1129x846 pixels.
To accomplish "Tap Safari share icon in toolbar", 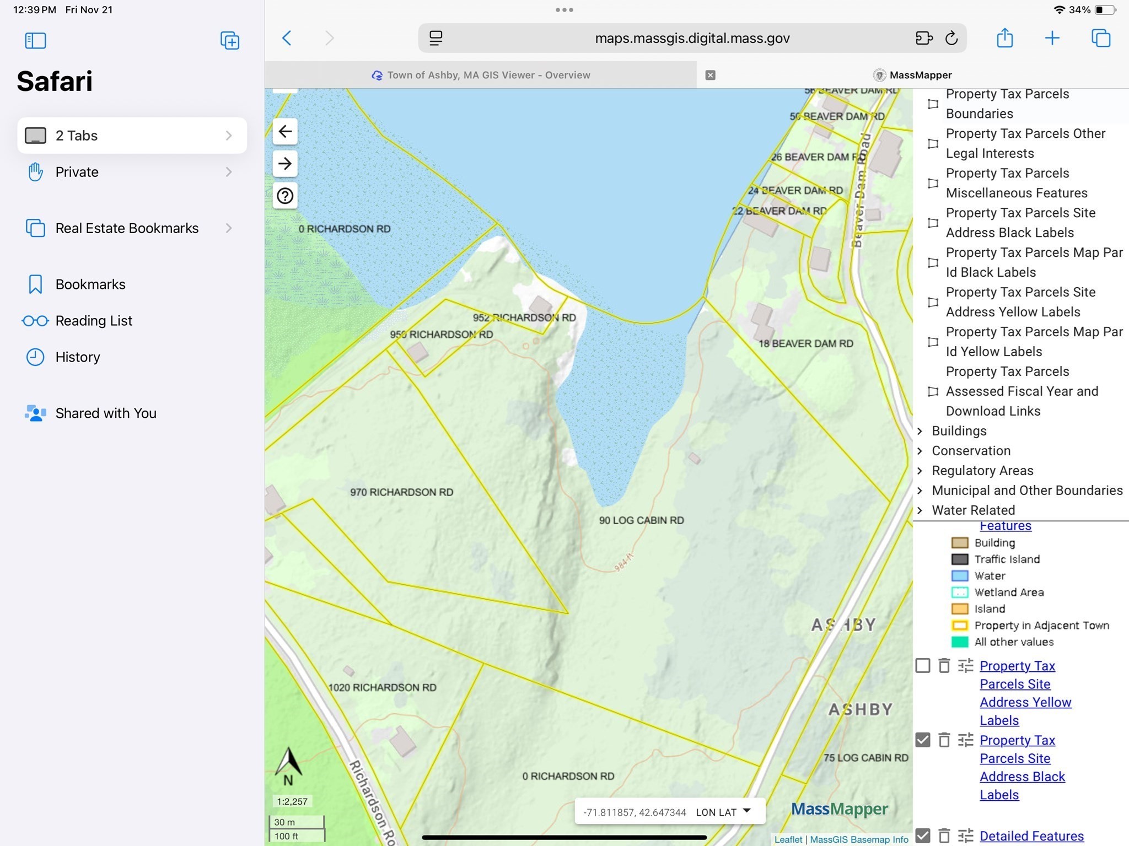I will click(x=1004, y=38).
